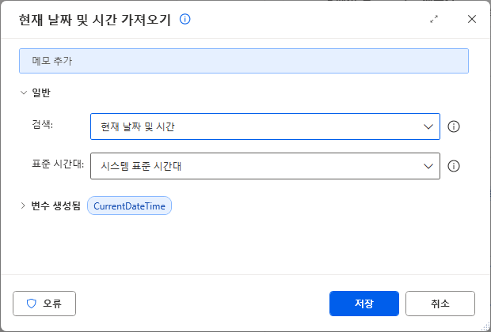The width and height of the screenshot is (491, 332).
Task: Click the 취소 cancel button
Action: point(440,304)
